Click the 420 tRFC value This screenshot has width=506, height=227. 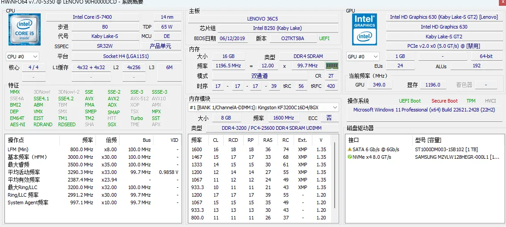click(x=331, y=86)
